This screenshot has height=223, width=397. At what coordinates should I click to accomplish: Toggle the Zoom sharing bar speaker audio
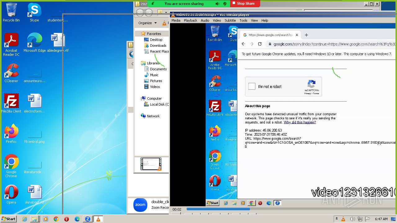[x=217, y=4]
